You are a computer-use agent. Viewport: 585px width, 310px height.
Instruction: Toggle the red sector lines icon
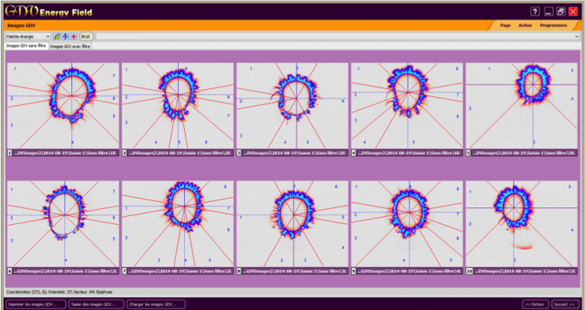pyautogui.click(x=74, y=36)
